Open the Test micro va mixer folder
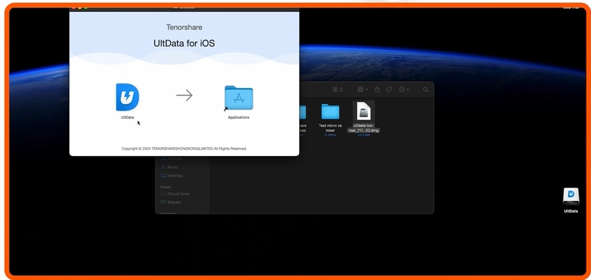The width and height of the screenshot is (591, 280). click(x=330, y=112)
